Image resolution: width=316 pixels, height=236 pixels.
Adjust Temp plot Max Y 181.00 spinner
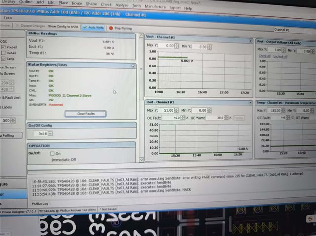coord(283,110)
